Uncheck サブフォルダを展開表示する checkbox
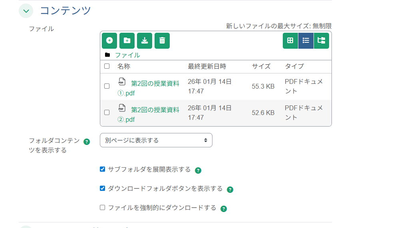The width and height of the screenshot is (397, 228). (x=103, y=169)
